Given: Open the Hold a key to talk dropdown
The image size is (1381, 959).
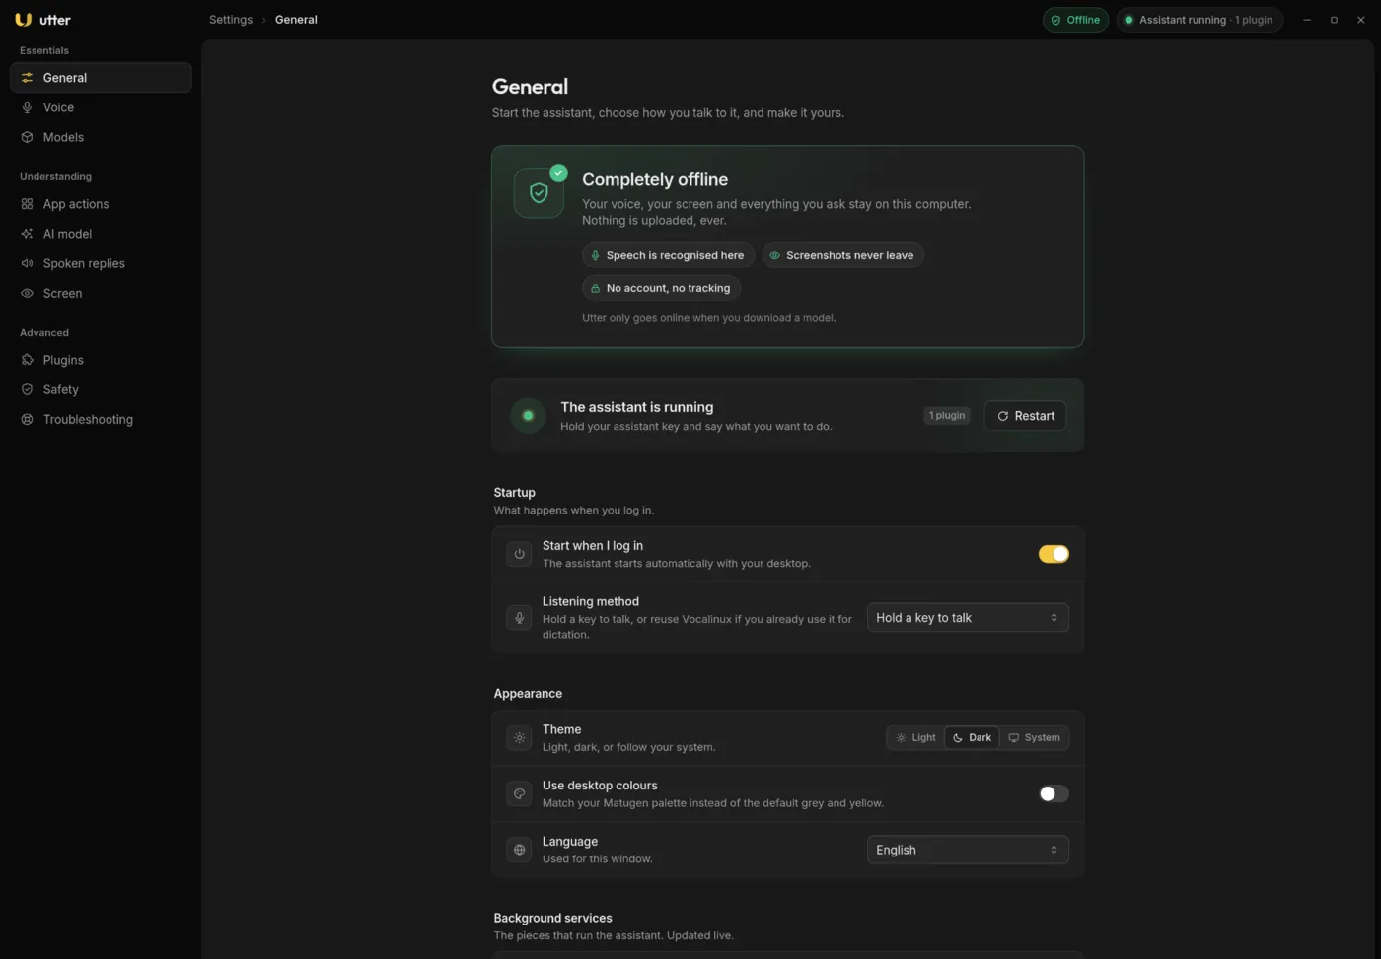Looking at the screenshot, I should point(968,618).
